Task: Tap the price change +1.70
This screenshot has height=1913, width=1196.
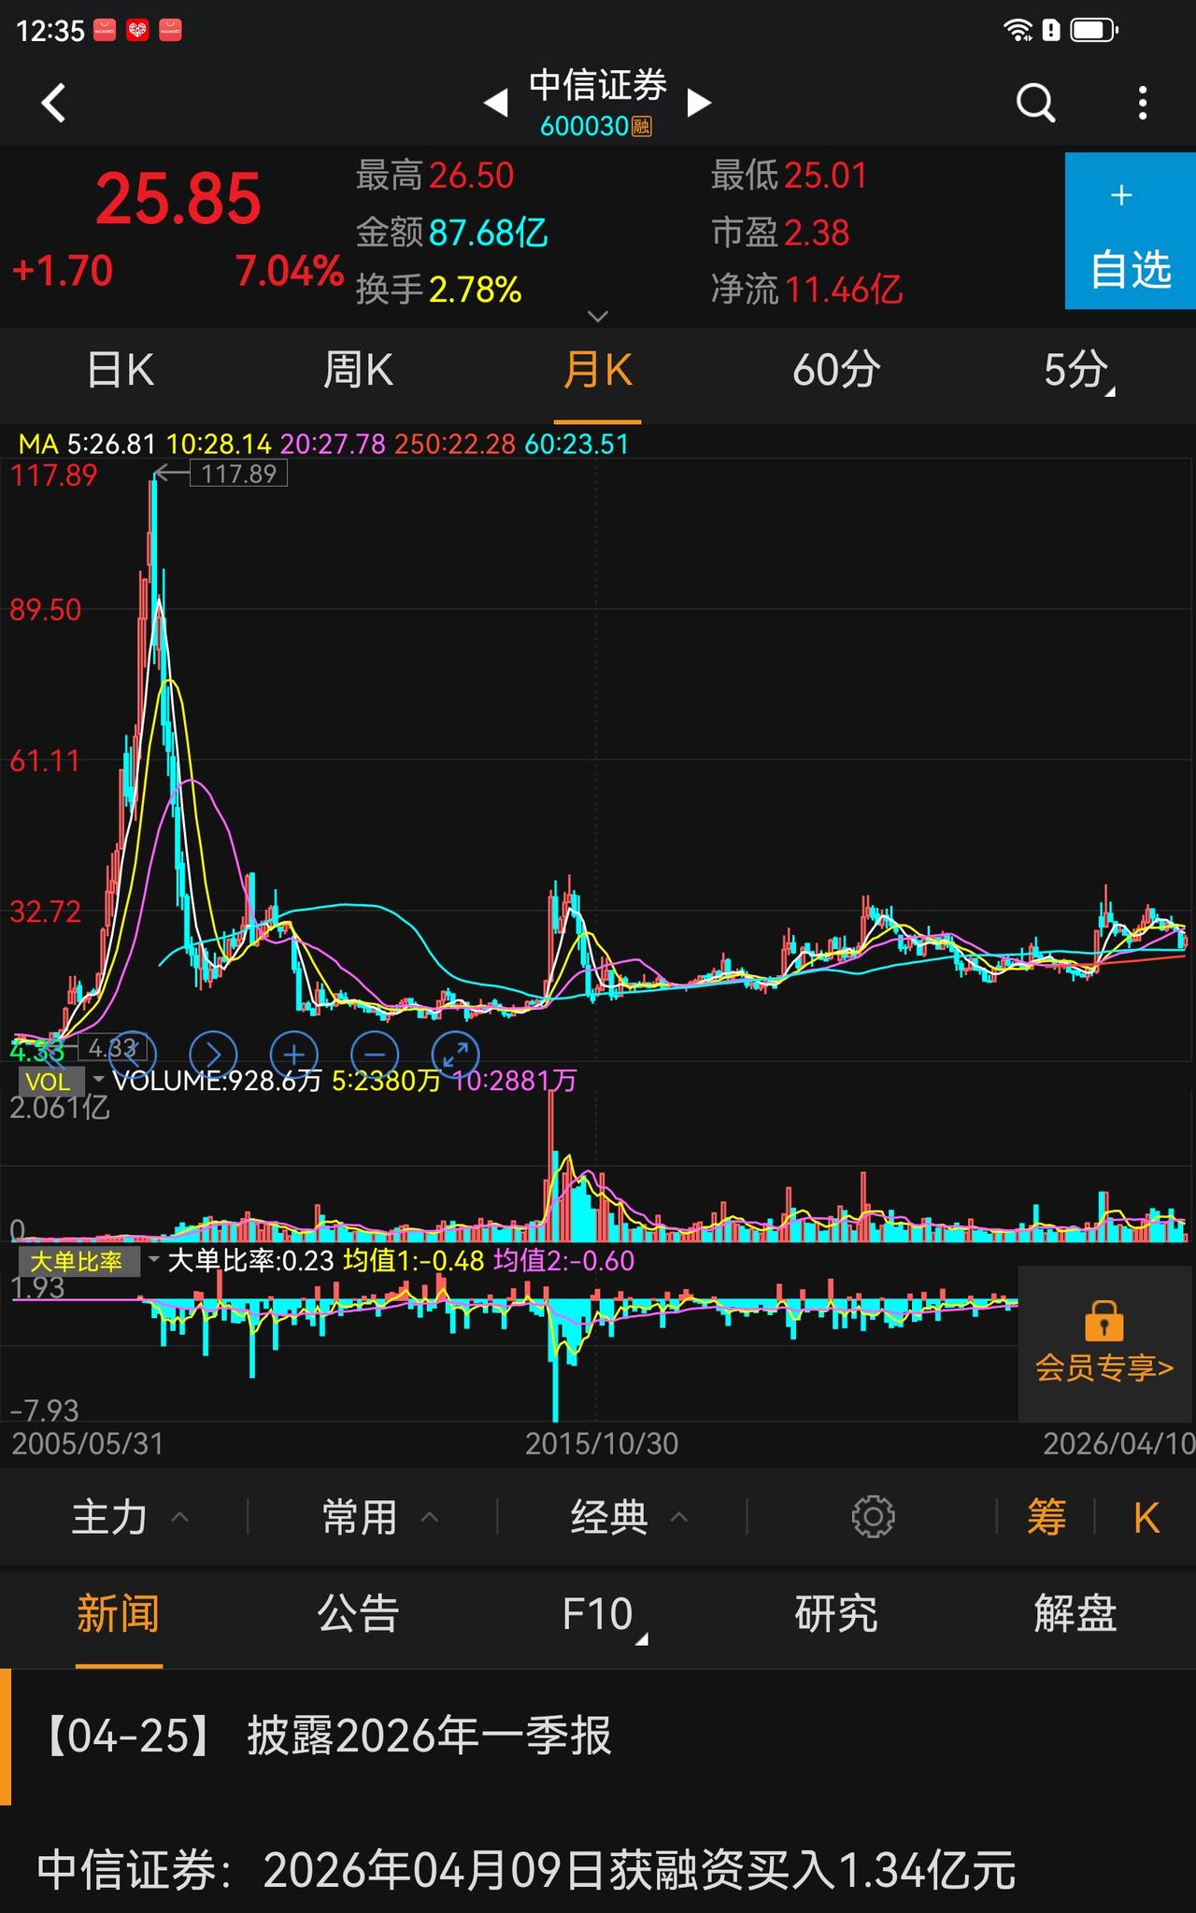Action: coord(62,272)
